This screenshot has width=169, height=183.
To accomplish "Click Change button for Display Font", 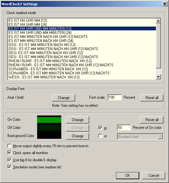I will coord(64,98).
